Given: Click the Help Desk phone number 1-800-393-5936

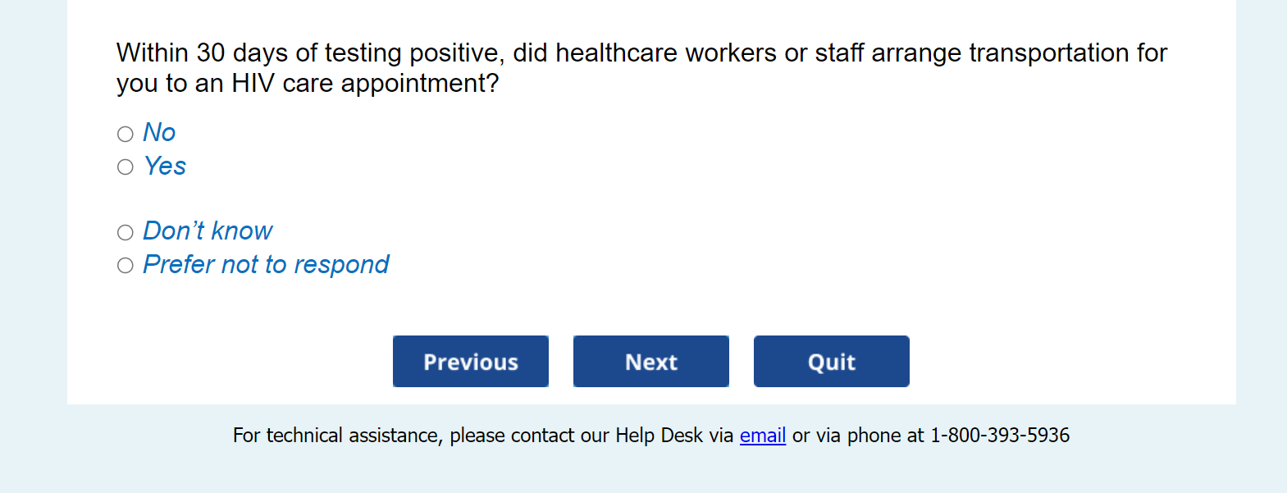Looking at the screenshot, I should pos(999,436).
